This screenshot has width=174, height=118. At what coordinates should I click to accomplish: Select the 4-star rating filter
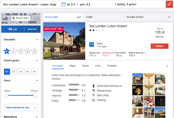(27, 51)
